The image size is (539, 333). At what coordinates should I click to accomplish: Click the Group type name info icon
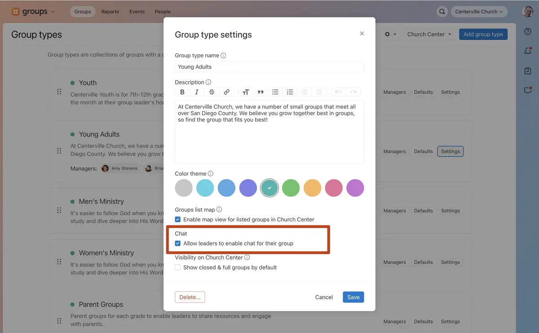(x=224, y=56)
